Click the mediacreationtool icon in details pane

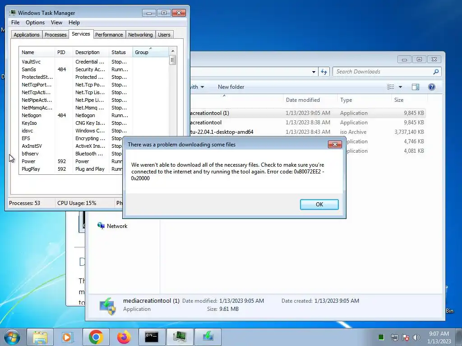[107, 306]
